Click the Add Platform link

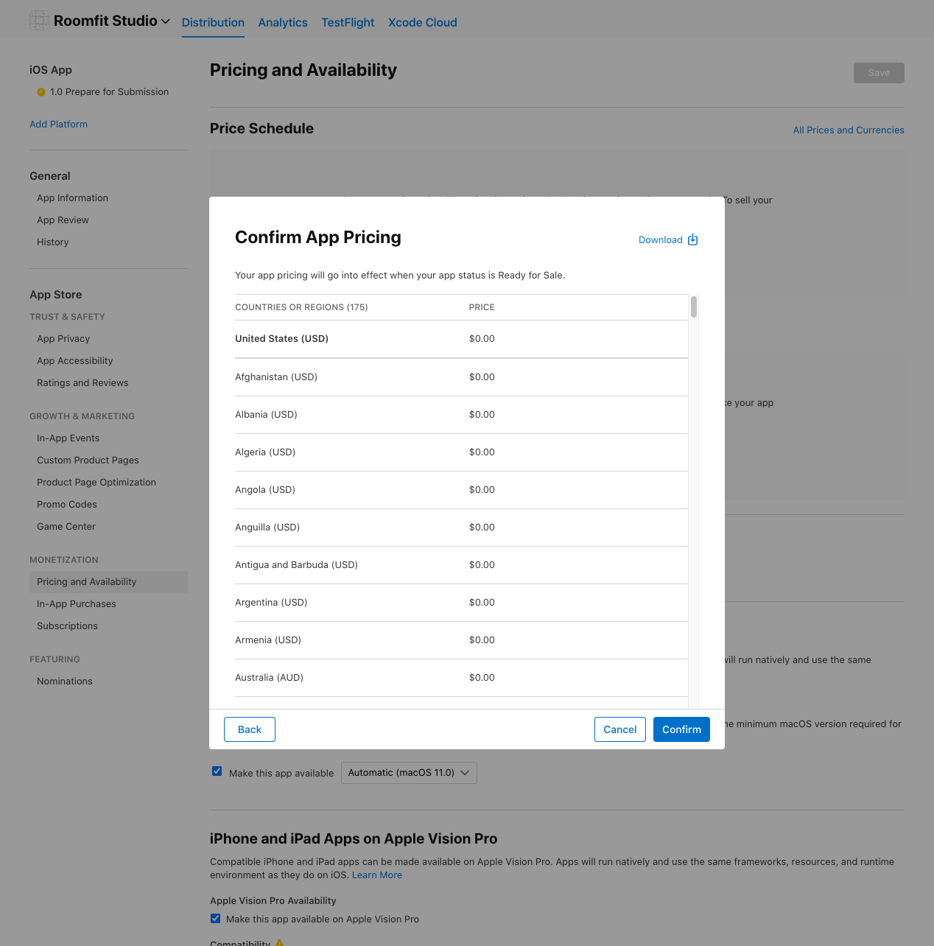(58, 125)
